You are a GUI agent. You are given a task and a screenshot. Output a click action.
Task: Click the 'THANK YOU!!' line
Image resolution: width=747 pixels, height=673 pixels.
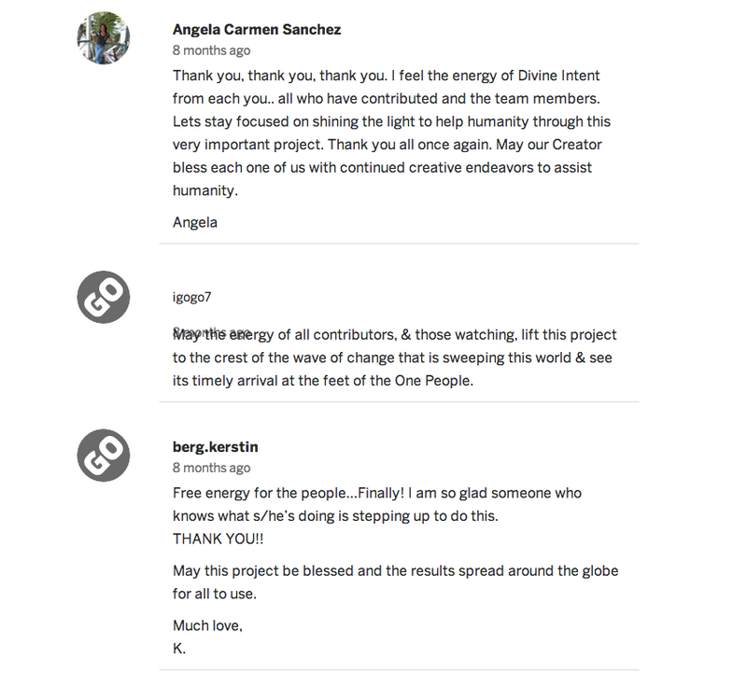(218, 539)
